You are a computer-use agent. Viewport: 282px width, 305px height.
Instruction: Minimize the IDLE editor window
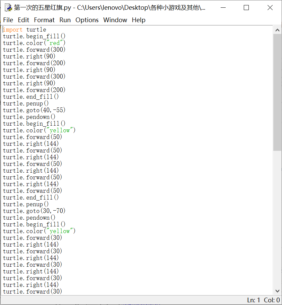[x=223, y=8]
